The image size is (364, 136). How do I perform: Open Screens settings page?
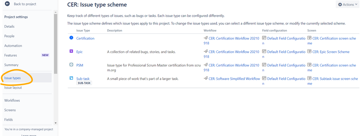tap(10, 110)
